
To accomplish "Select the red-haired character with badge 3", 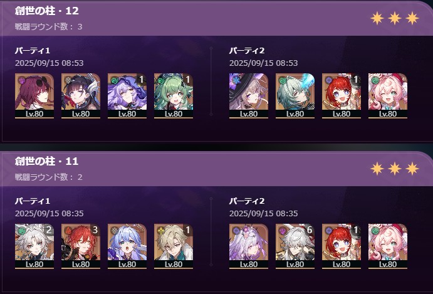I will tap(81, 246).
